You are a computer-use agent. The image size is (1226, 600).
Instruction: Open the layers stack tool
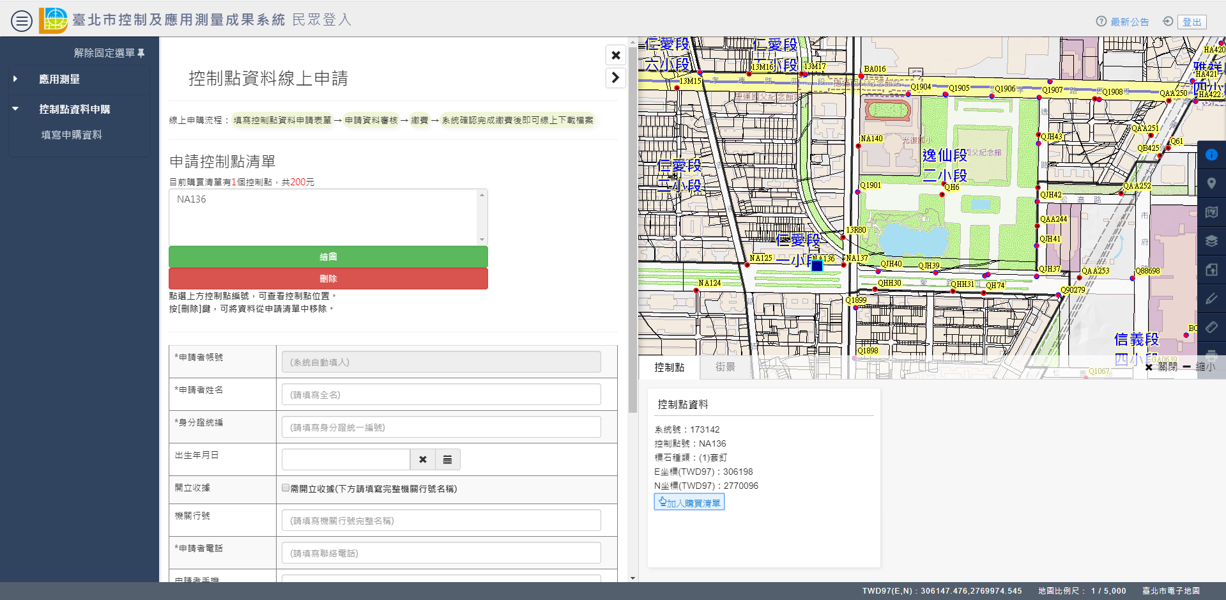(1211, 241)
